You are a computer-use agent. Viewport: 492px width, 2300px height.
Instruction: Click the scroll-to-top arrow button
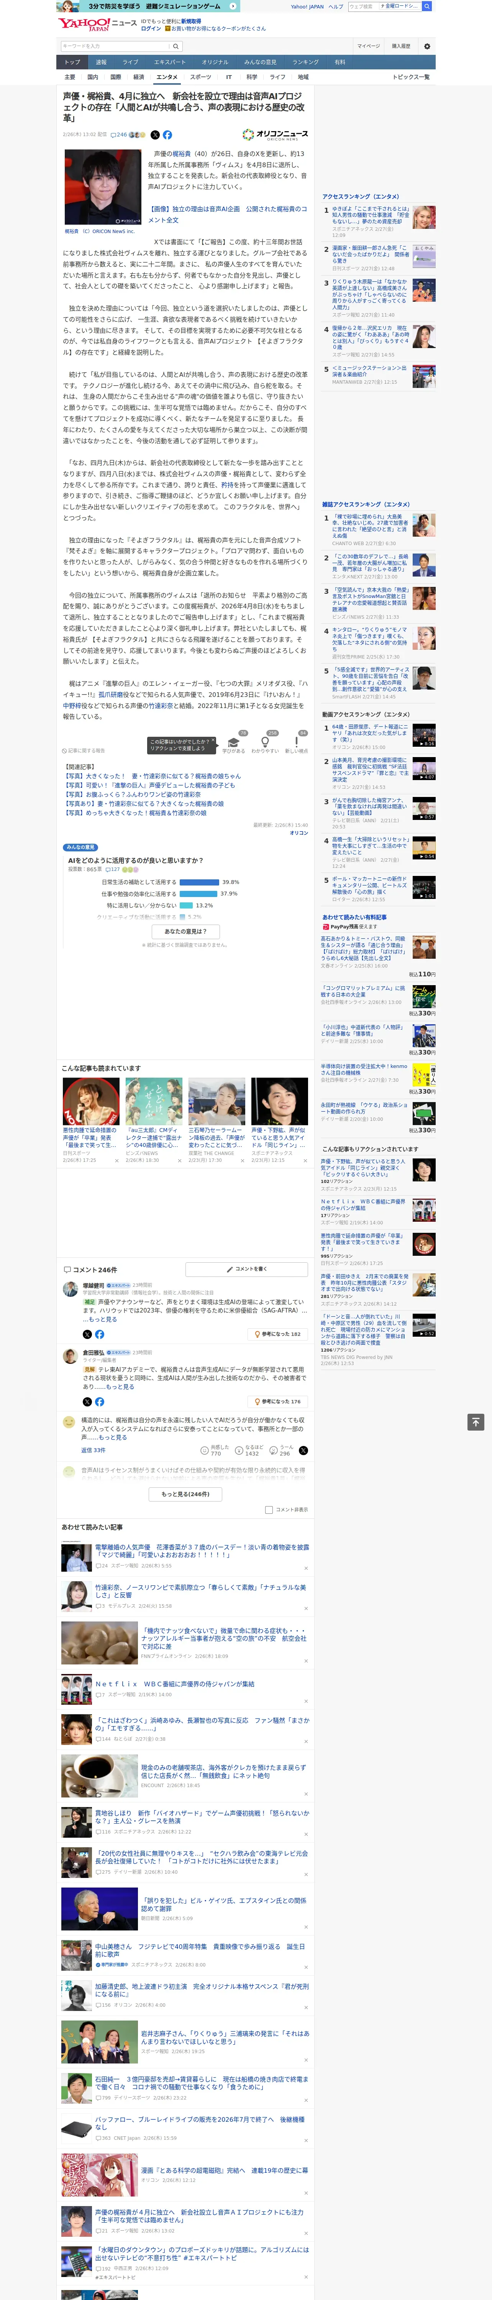pos(476,1421)
